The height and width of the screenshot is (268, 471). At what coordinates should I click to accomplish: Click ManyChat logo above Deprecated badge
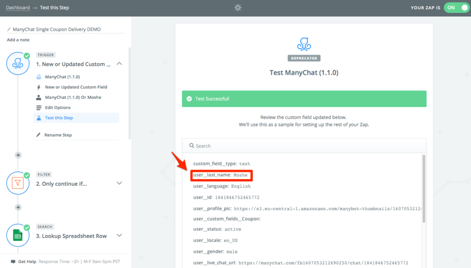pyautogui.click(x=304, y=44)
